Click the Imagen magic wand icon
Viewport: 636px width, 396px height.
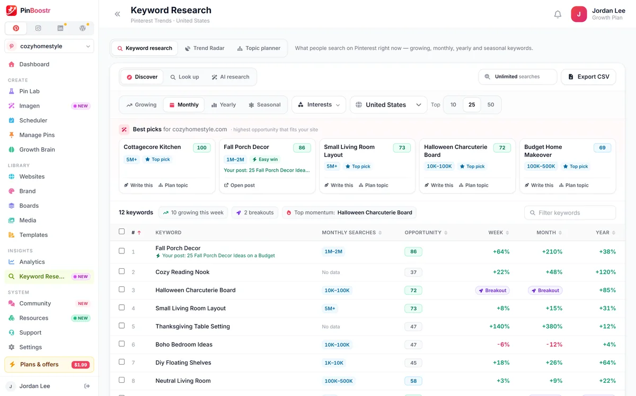(x=12, y=105)
